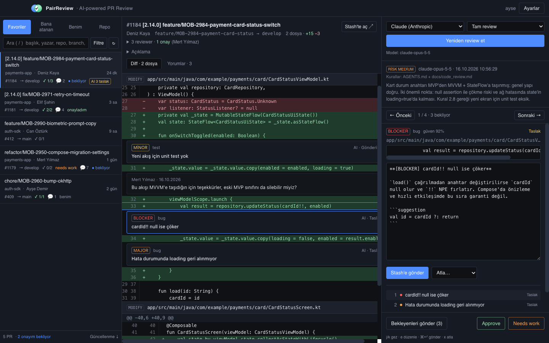The height and width of the screenshot is (343, 549).
Task: Select finding 1 cardId!! null ise çöker
Action: [x=463, y=295]
